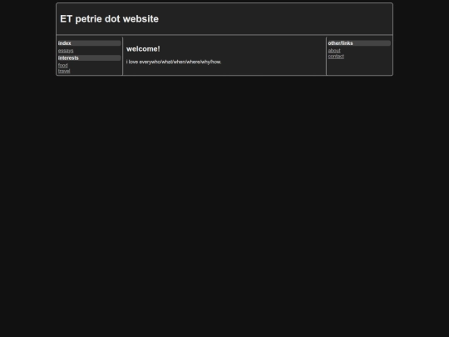Go to the travel link
This screenshot has height=337, width=449.
pyautogui.click(x=64, y=71)
